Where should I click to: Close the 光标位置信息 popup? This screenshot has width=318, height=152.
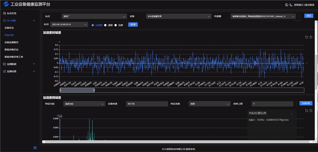[x=292, y=114]
